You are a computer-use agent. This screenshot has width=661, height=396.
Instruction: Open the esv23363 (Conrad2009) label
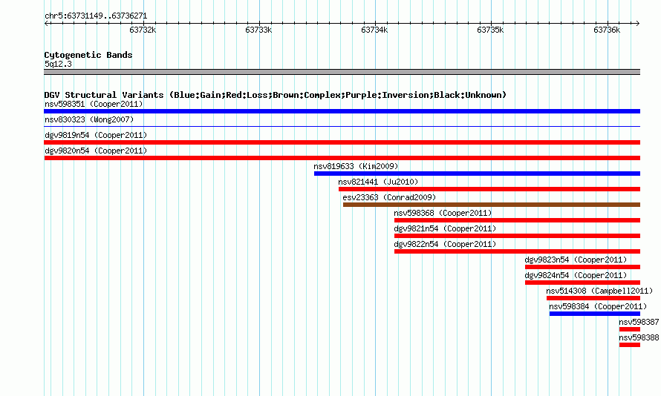[x=389, y=197]
